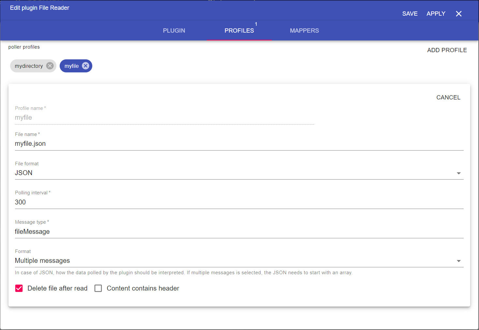This screenshot has height=330, width=479.
Task: Enable Content contains header checkbox
Action: 98,288
